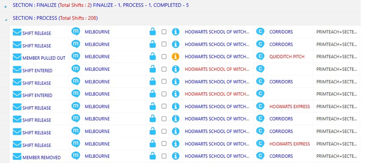The image size is (381, 163).
Task: Click the 'm' chat icon in MEMBER PULLED OUT row
Action: (75, 56)
